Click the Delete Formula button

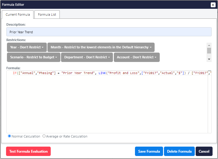[179, 151]
